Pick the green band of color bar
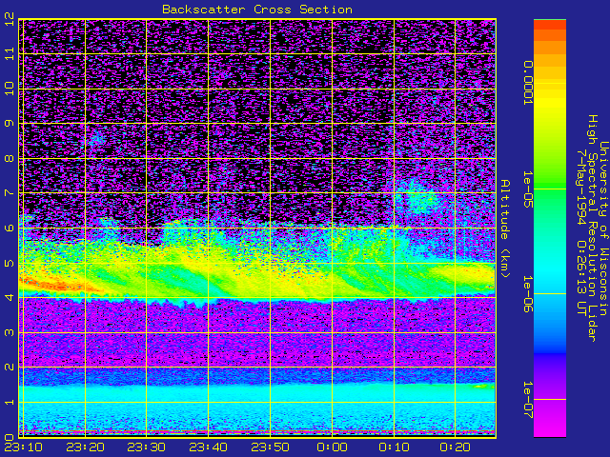This screenshot has width=610, height=457. (550, 187)
